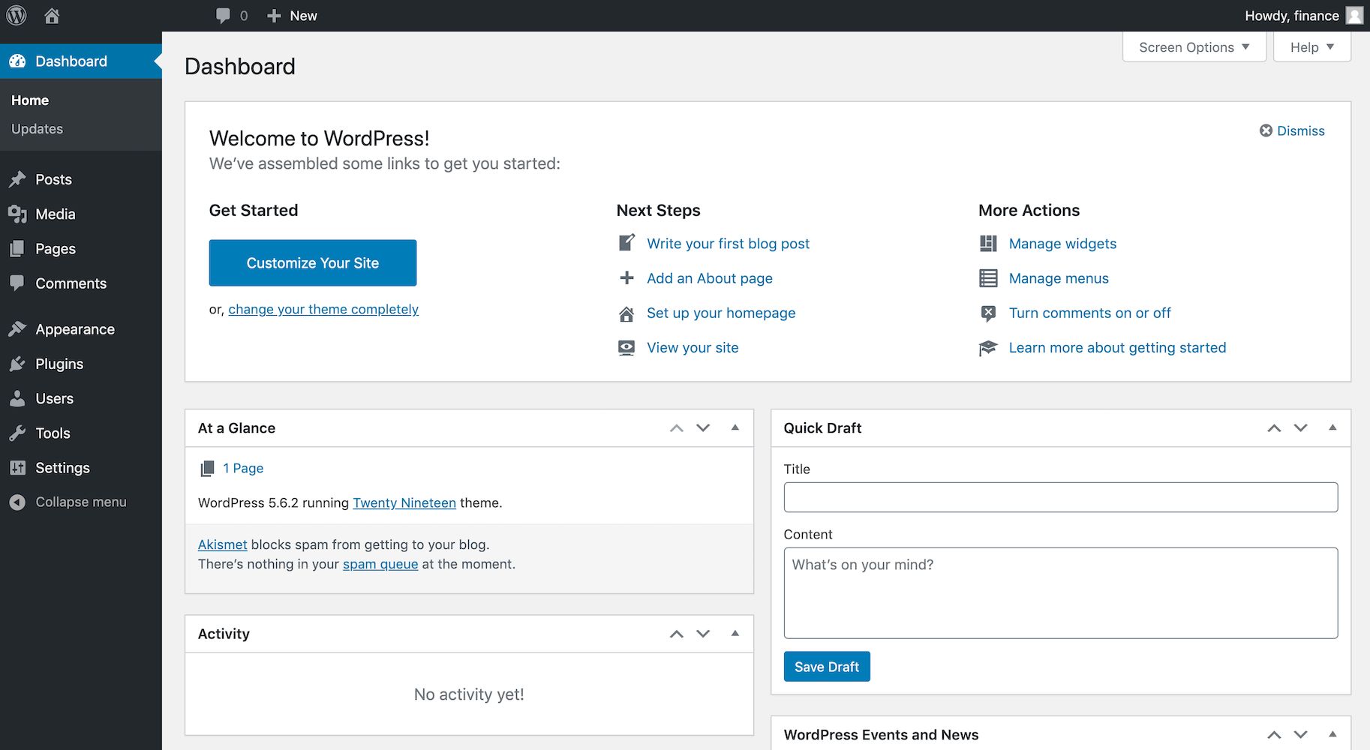
Task: Select the Home submenu item
Action: pos(30,100)
